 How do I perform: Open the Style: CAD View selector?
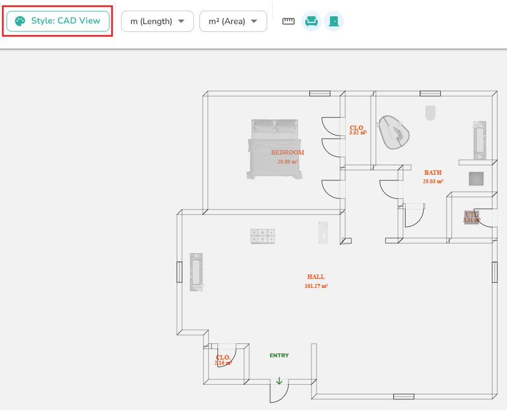[x=58, y=21]
